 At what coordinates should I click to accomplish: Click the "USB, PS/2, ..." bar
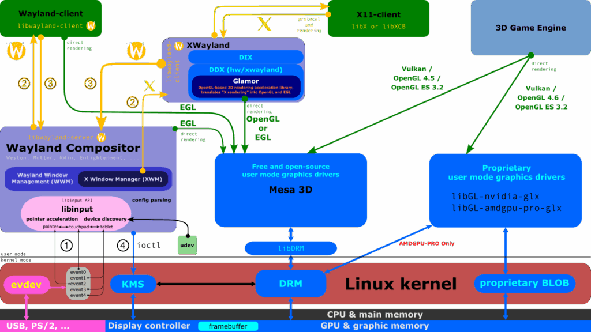53,326
